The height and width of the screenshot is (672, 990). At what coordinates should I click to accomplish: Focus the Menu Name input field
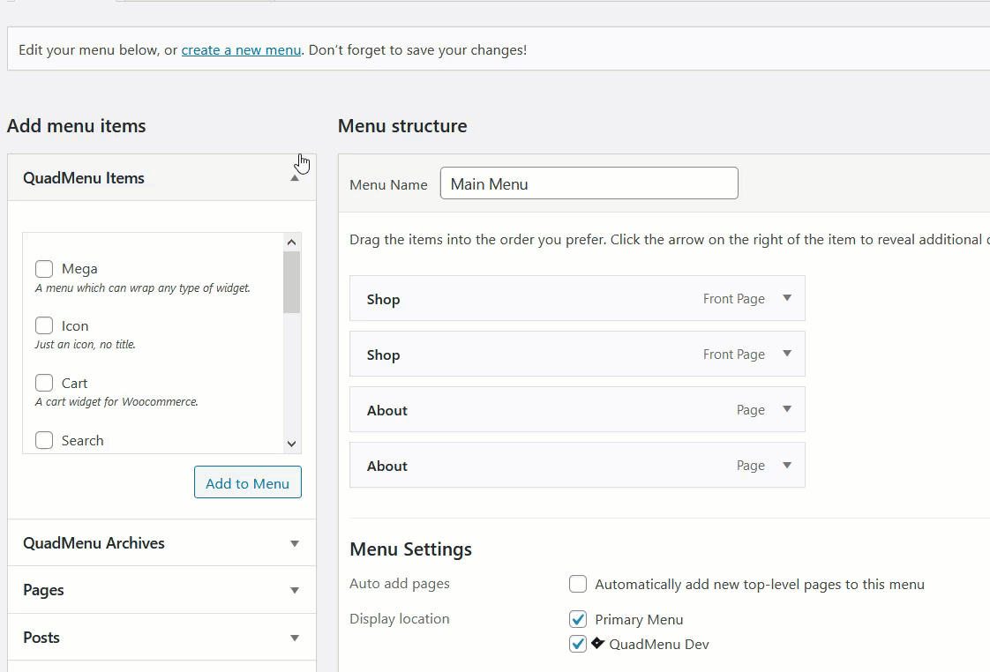point(589,183)
